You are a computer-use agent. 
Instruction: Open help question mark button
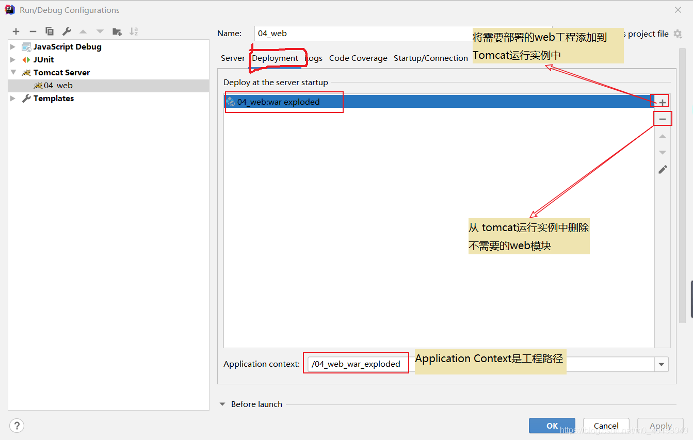pyautogui.click(x=17, y=426)
